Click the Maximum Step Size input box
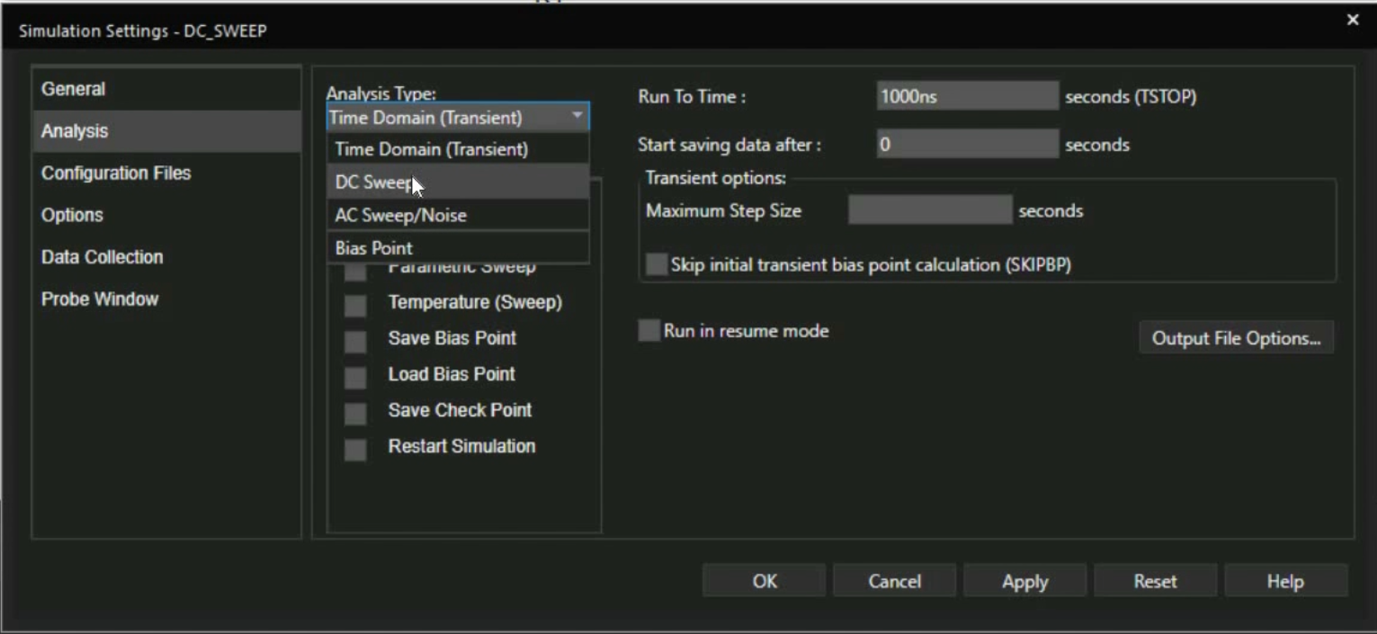The width and height of the screenshot is (1377, 634). click(928, 209)
